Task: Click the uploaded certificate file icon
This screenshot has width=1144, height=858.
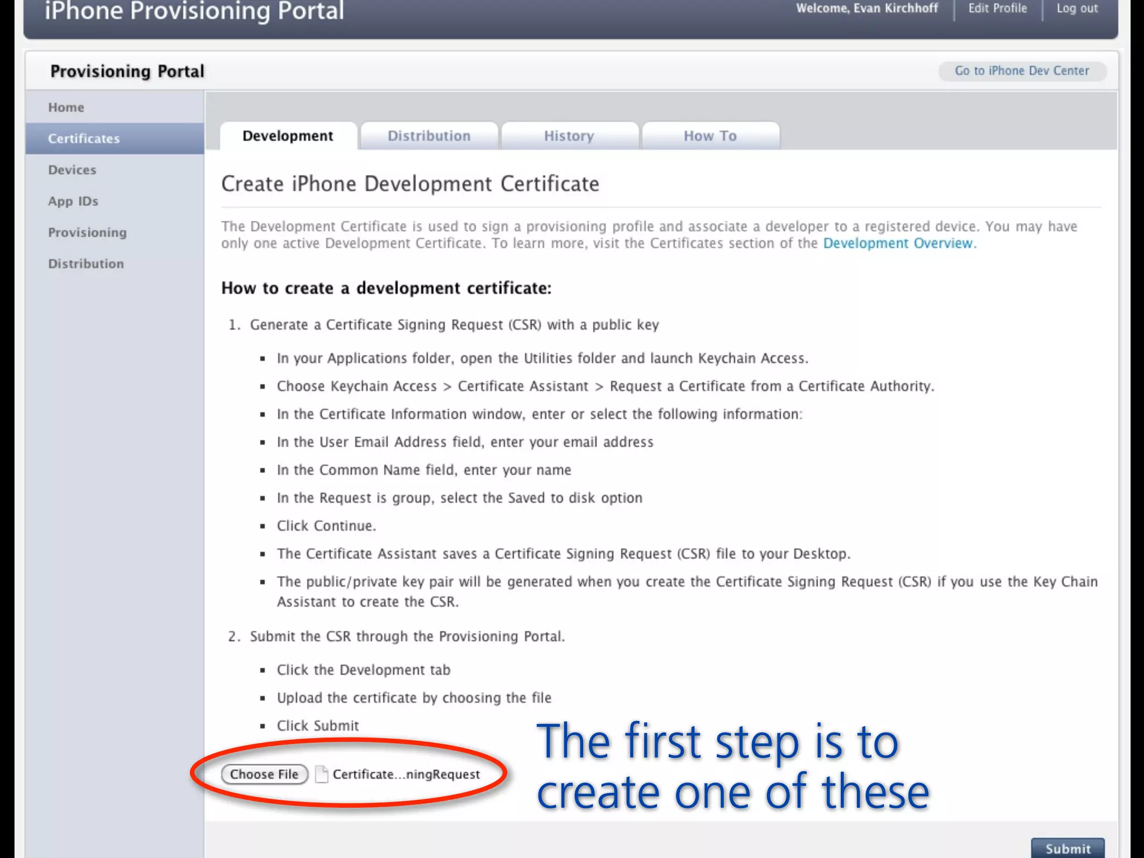Action: (x=321, y=774)
